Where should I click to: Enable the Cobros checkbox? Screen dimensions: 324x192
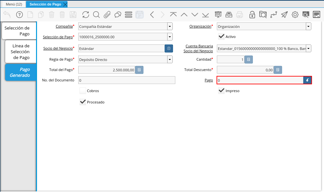(x=83, y=91)
